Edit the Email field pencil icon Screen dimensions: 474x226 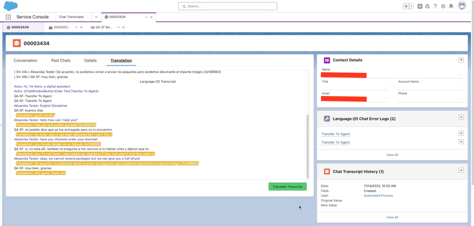click(385, 99)
